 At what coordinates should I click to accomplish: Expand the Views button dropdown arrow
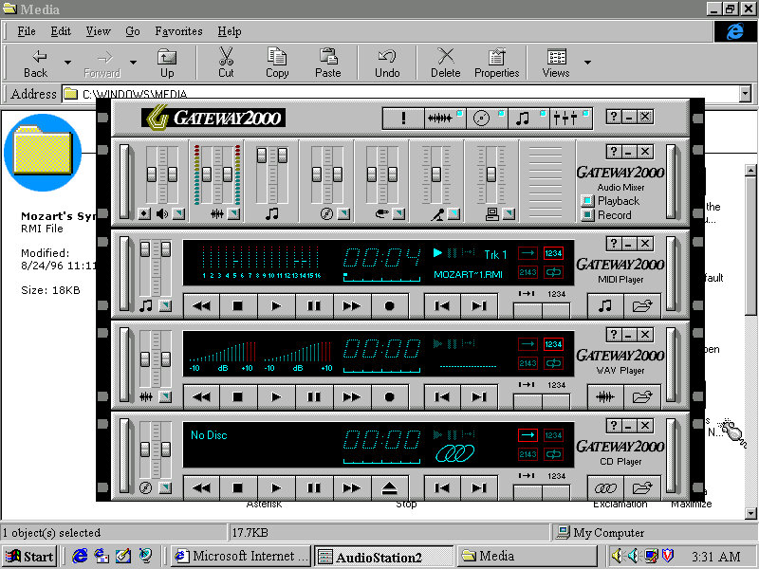(587, 63)
